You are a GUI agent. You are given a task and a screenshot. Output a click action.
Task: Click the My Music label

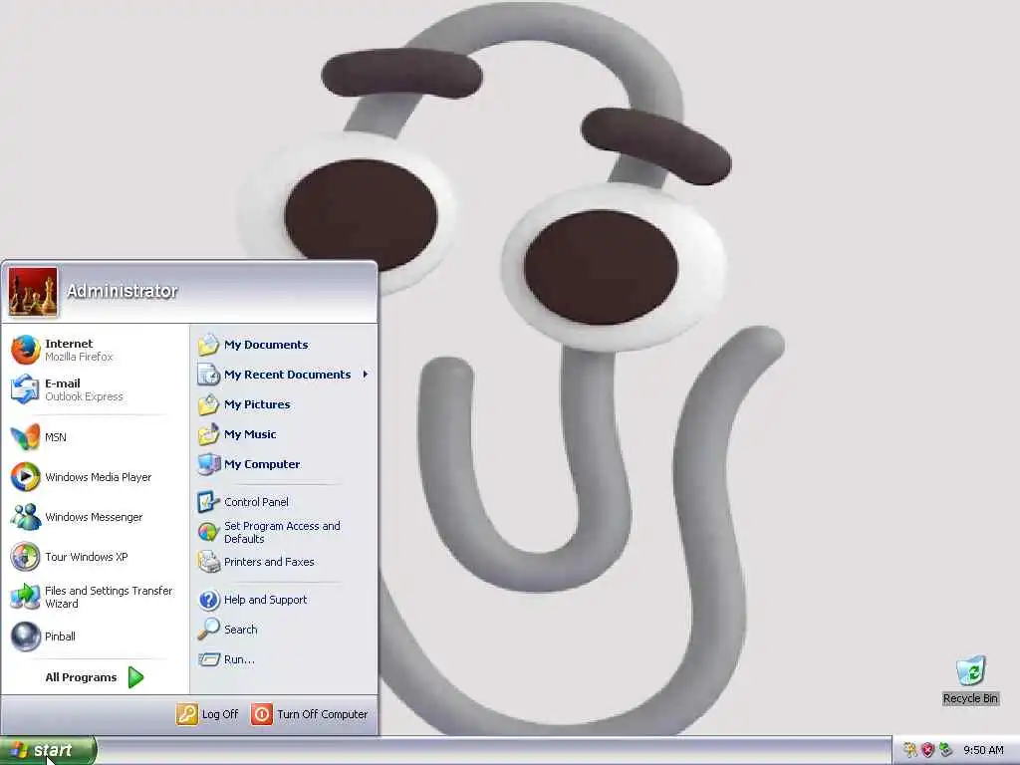pos(250,434)
